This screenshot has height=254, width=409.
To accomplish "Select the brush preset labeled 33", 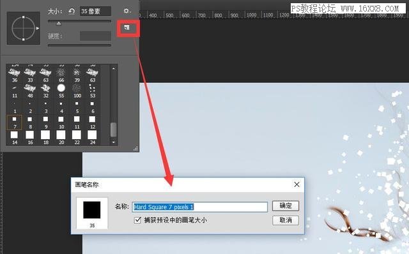I will click(x=30, y=75).
